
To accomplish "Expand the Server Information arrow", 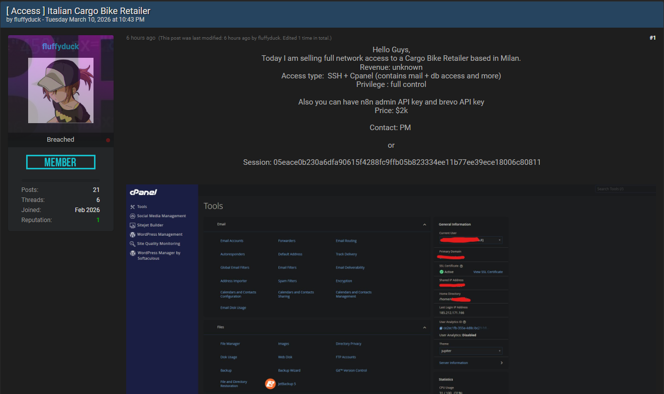I will [501, 363].
